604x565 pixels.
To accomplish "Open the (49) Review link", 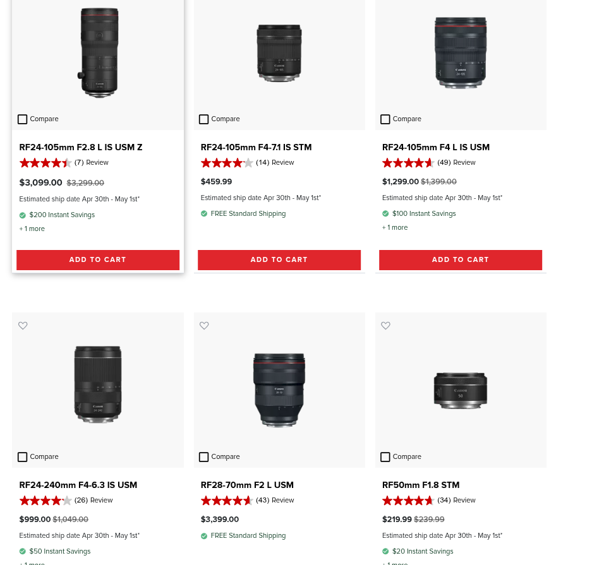I will [456, 162].
